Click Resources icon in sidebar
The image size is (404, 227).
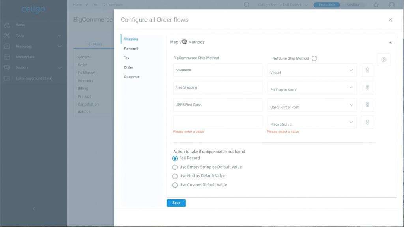click(x=7, y=47)
